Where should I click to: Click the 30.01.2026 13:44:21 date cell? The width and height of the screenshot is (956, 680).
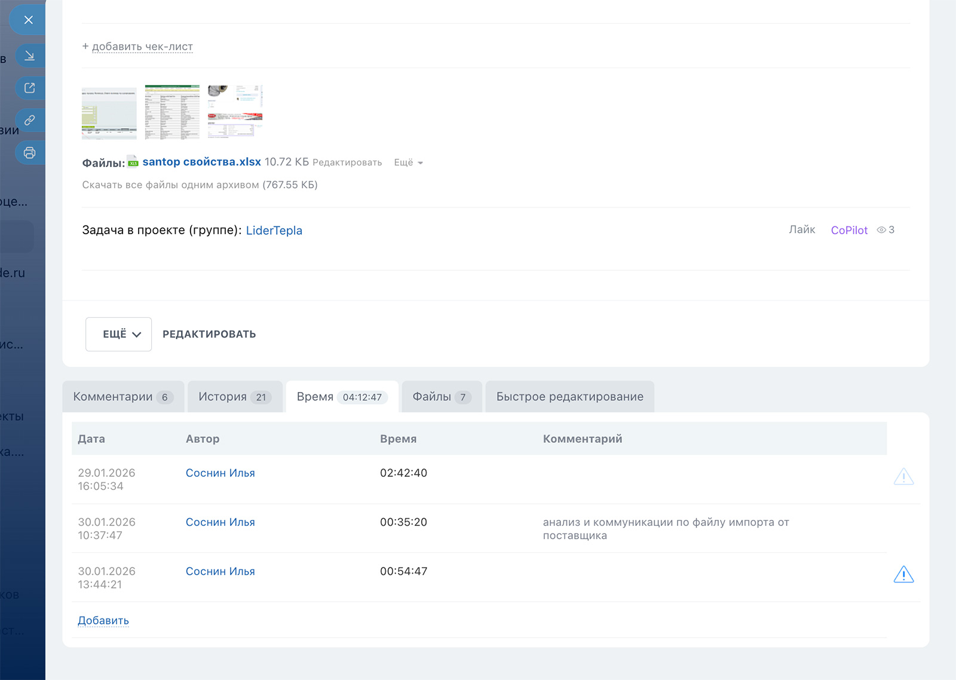pos(106,578)
